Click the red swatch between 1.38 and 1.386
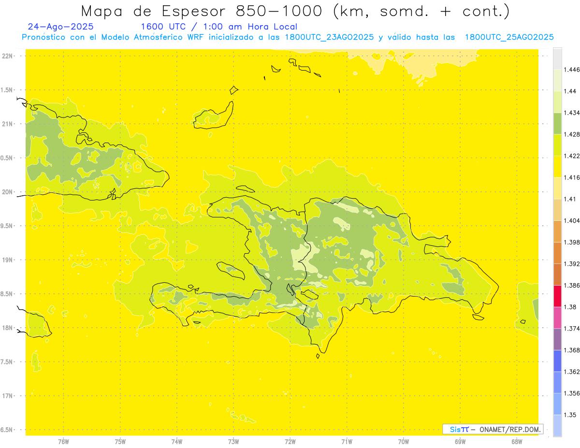The height and width of the screenshot is (448, 580). click(557, 296)
